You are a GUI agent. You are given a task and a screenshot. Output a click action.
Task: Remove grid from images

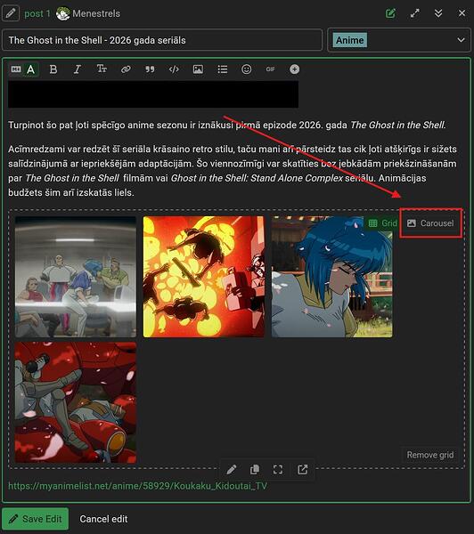point(430,455)
